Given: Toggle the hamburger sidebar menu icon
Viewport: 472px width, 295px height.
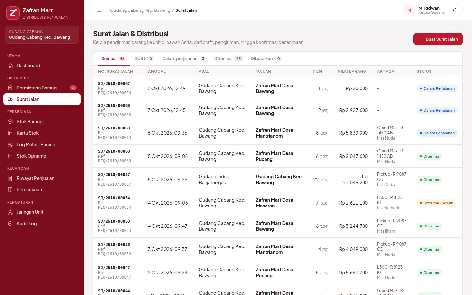Looking at the screenshot, I should point(99,10).
